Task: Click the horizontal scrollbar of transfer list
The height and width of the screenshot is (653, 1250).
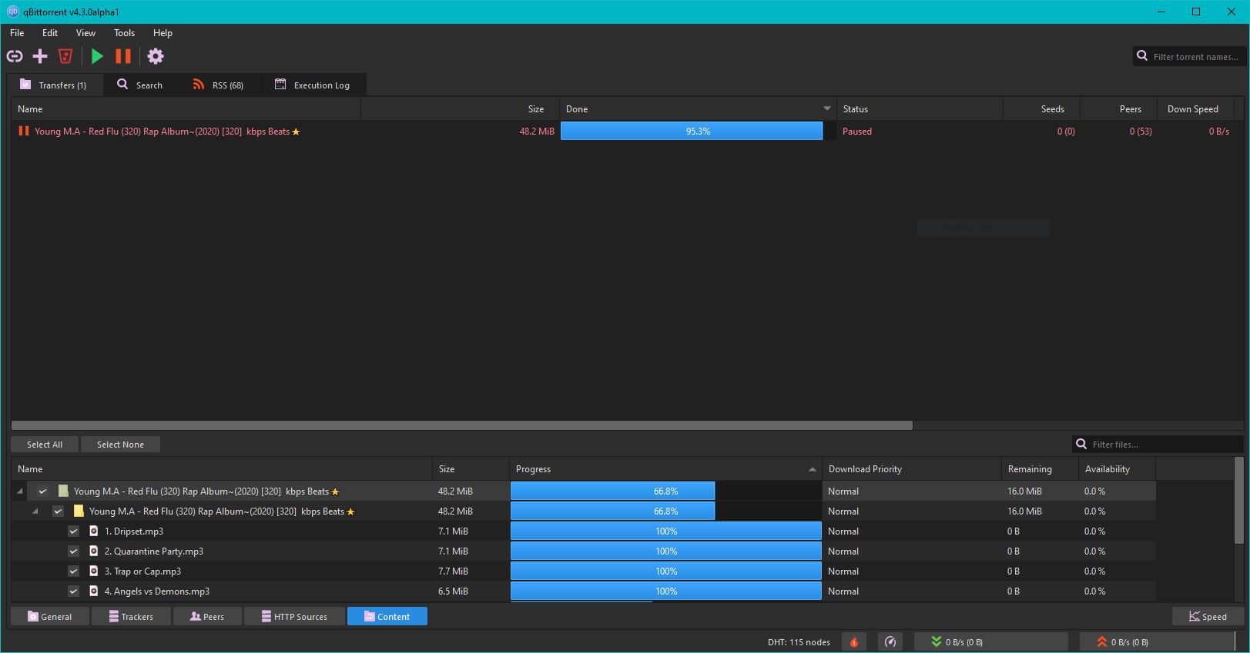Action: (x=462, y=425)
